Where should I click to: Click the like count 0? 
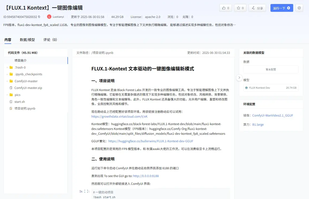[x=228, y=8]
